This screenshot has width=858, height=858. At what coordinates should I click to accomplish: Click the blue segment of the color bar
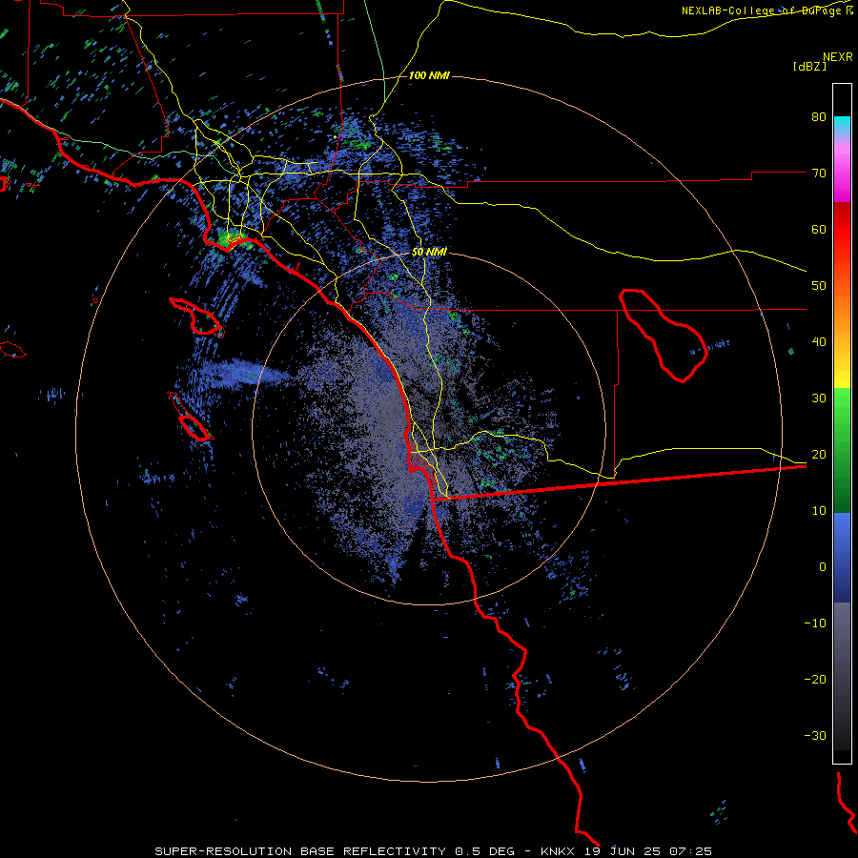coord(842,557)
